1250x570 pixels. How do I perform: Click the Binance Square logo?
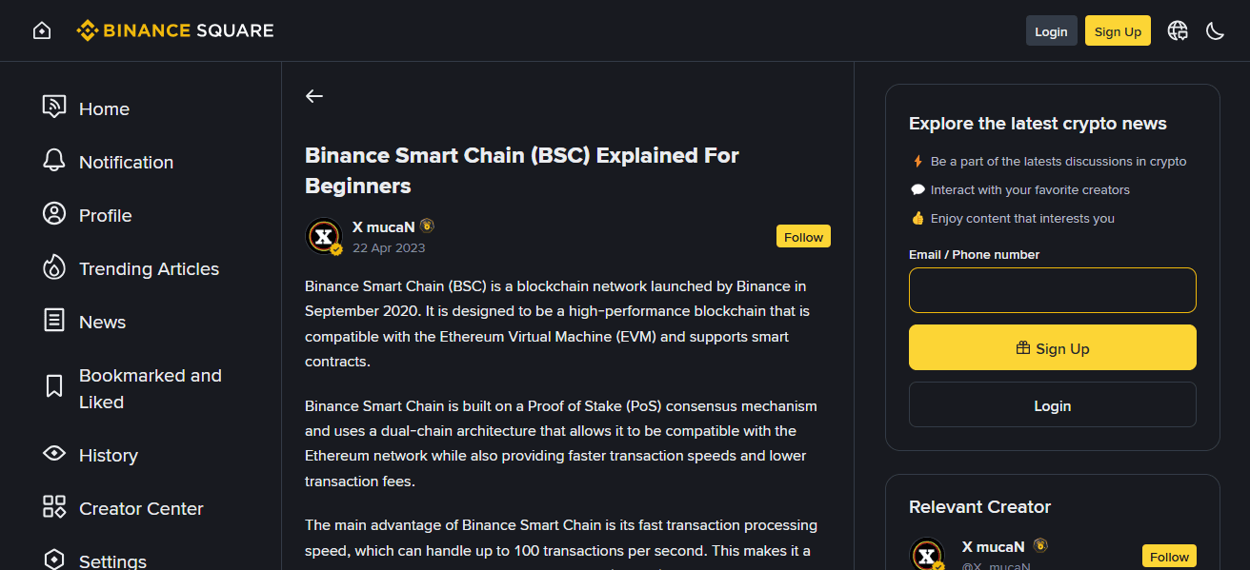pyautogui.click(x=175, y=30)
